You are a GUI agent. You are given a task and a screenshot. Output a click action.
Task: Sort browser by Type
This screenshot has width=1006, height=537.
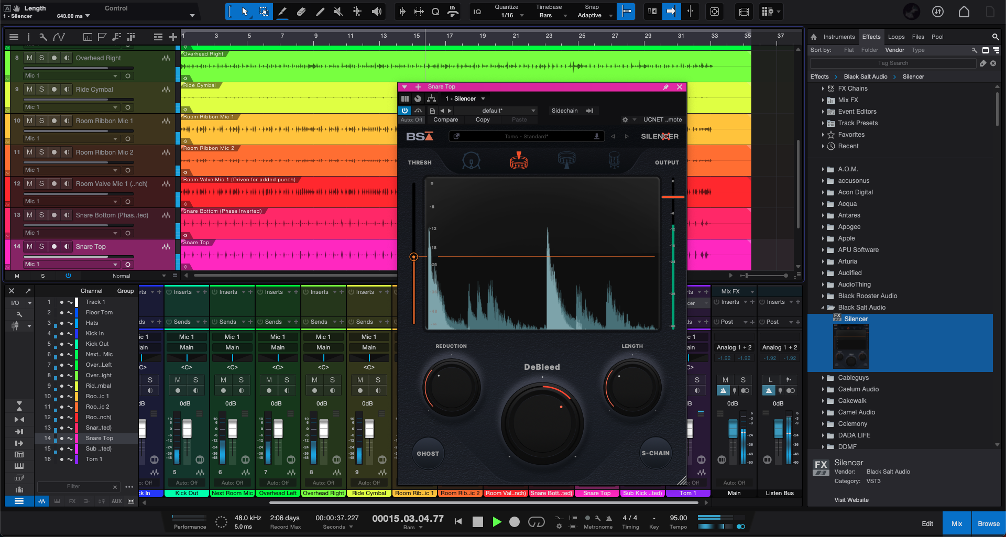pyautogui.click(x=917, y=50)
